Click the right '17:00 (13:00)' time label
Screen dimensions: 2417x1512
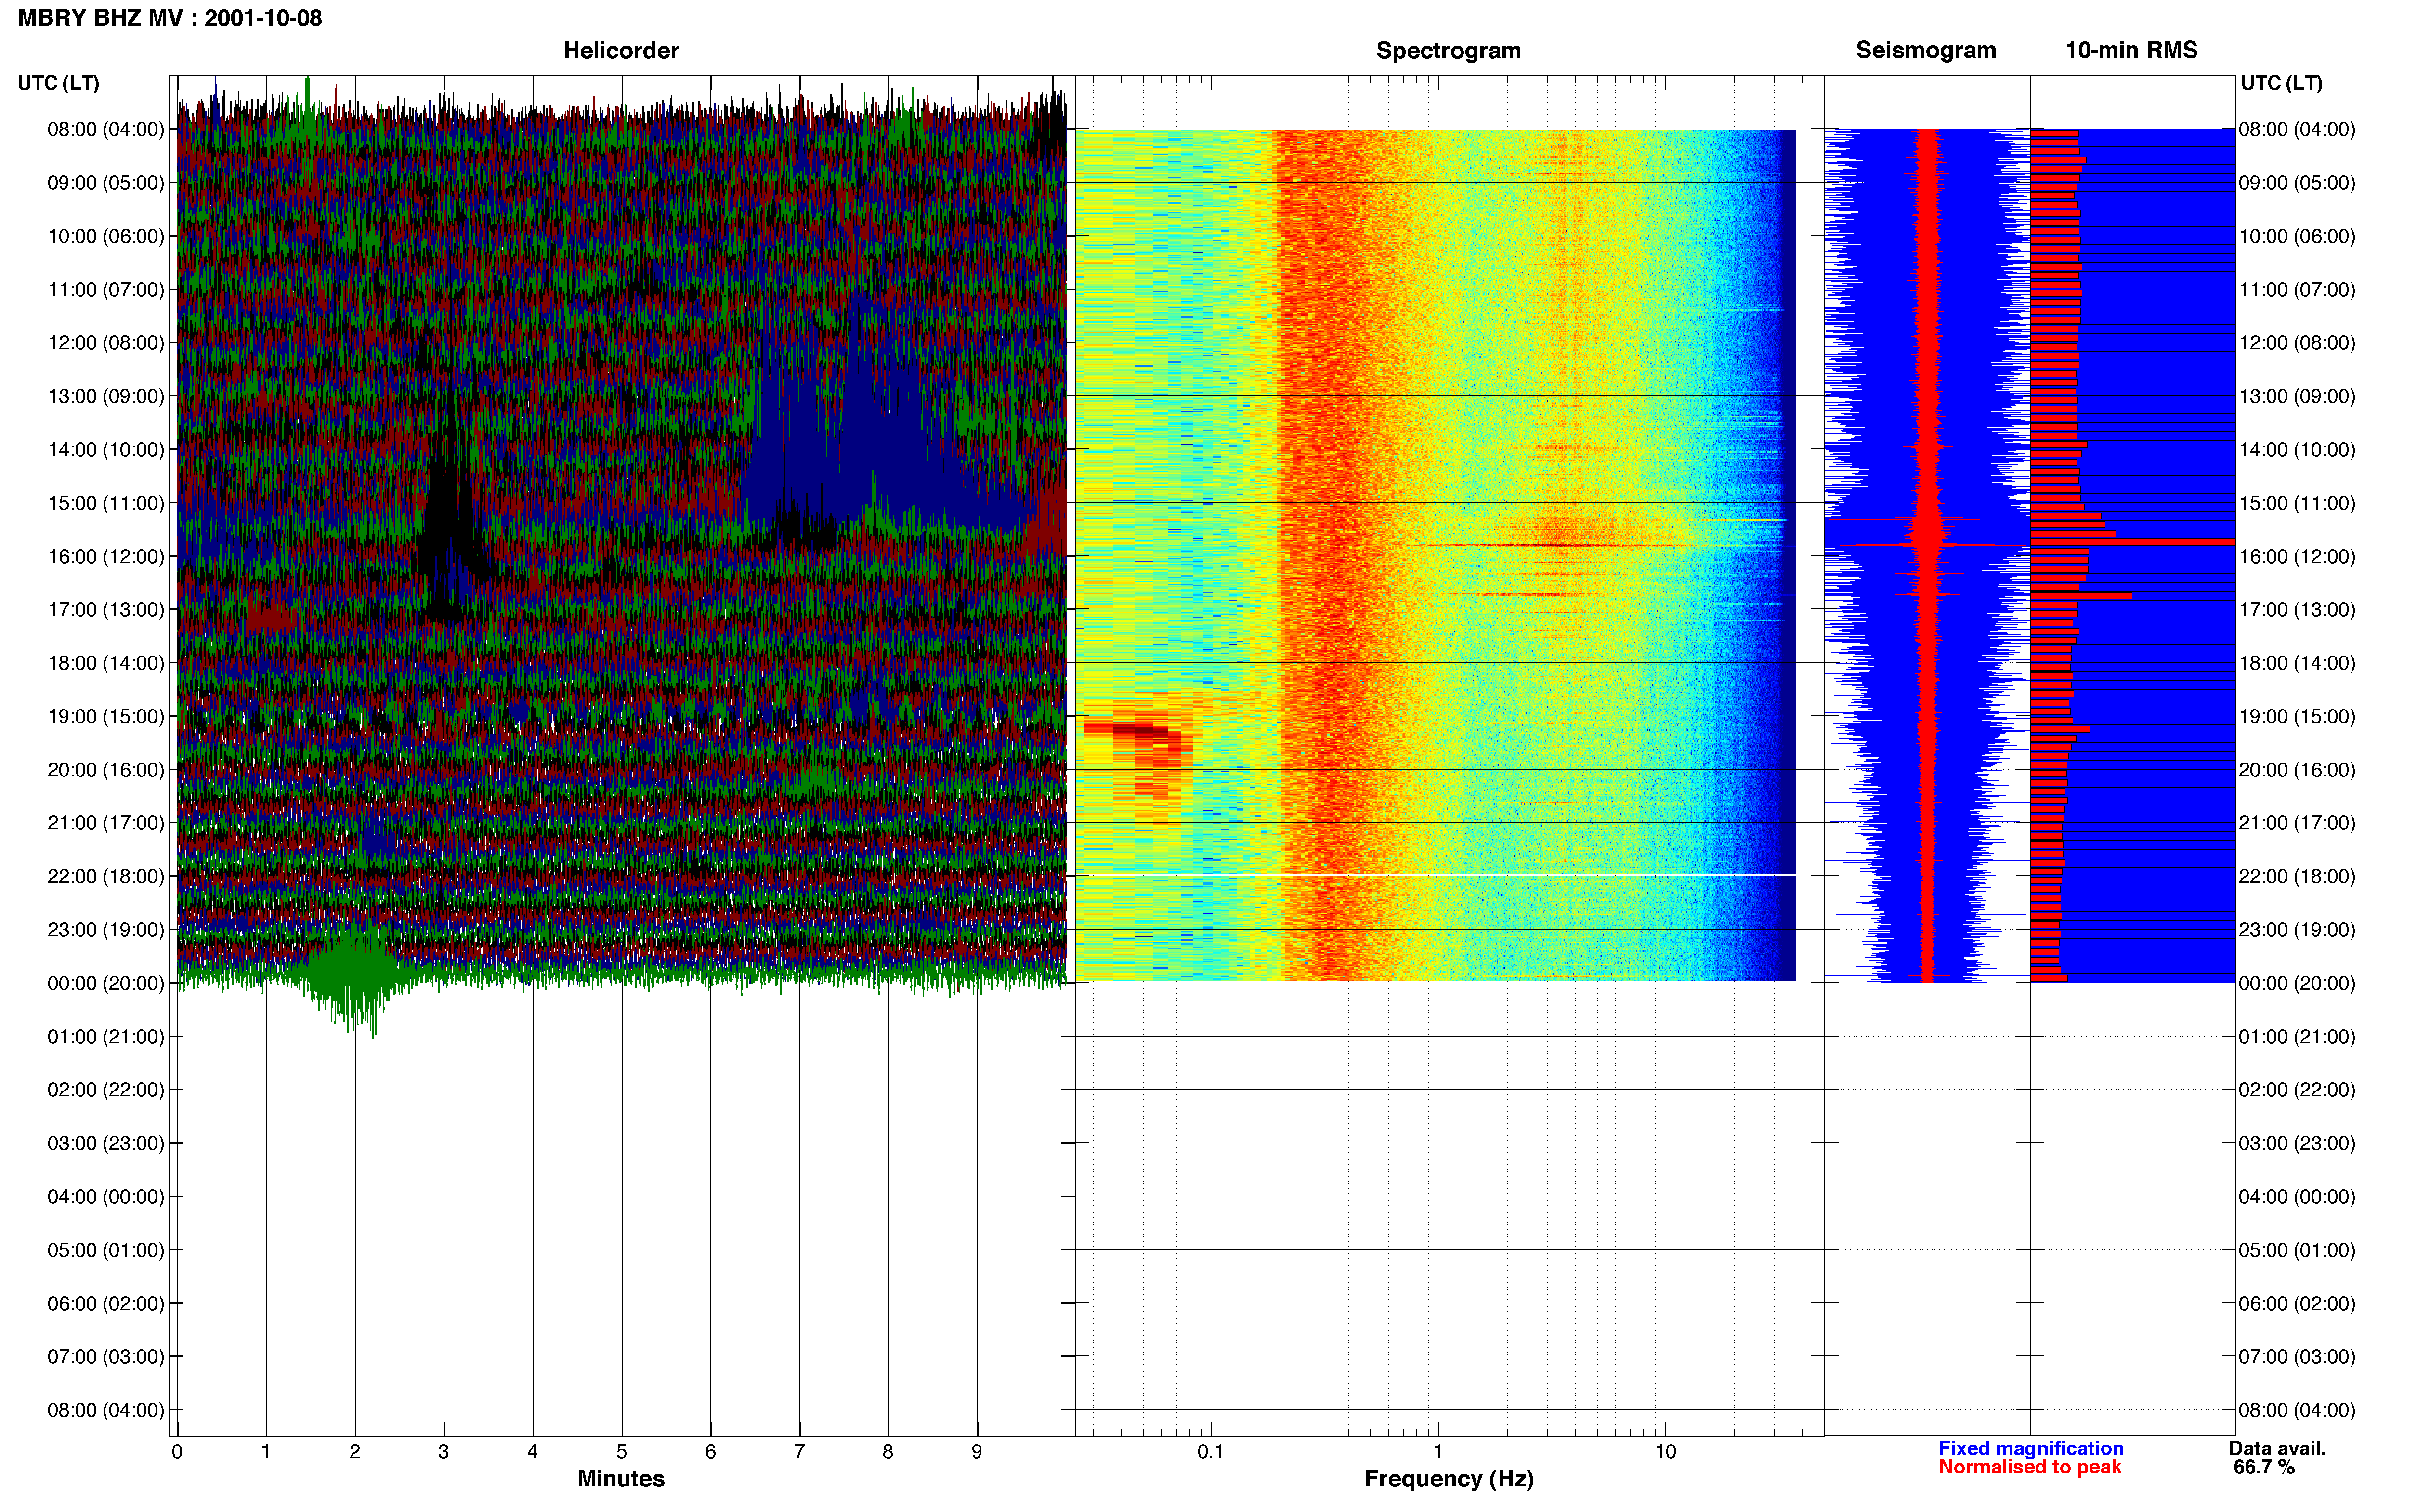pos(2297,609)
